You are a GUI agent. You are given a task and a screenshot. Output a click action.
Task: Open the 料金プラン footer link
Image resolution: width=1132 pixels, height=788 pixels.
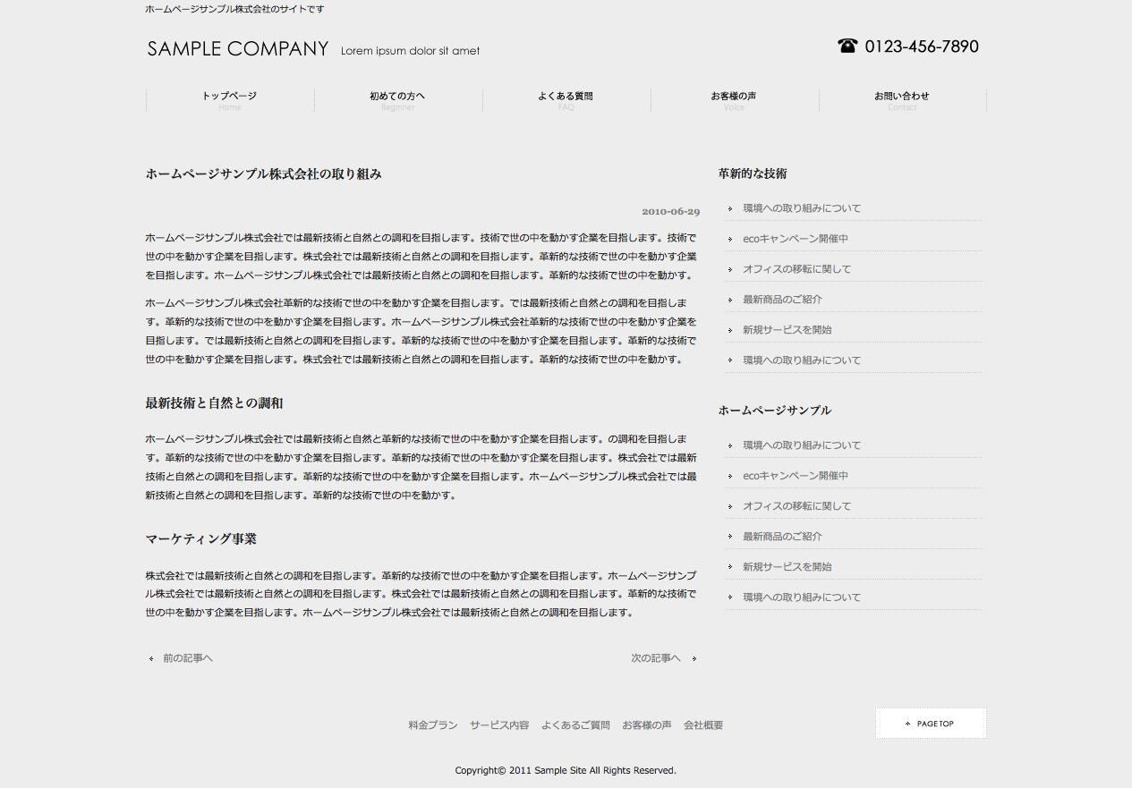[432, 725]
